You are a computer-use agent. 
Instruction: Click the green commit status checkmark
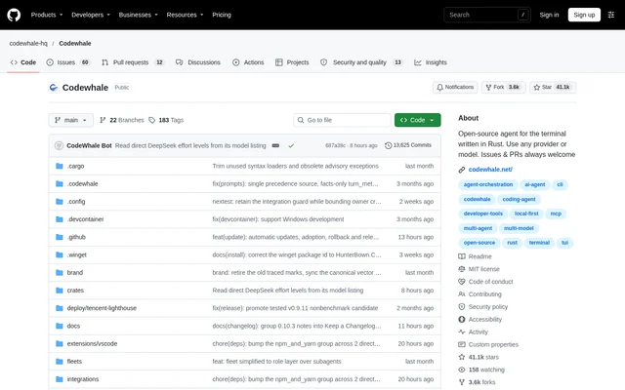[x=291, y=145]
